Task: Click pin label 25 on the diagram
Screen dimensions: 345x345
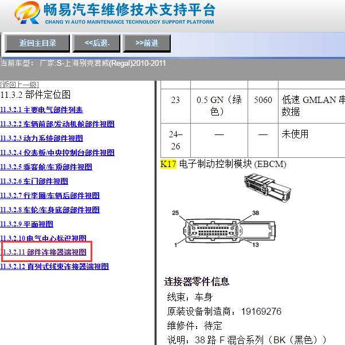Action: (175, 213)
